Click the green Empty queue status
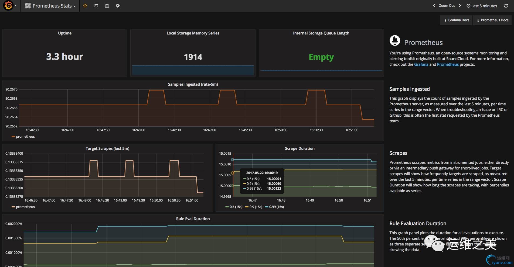The width and height of the screenshot is (514, 267). pos(321,57)
